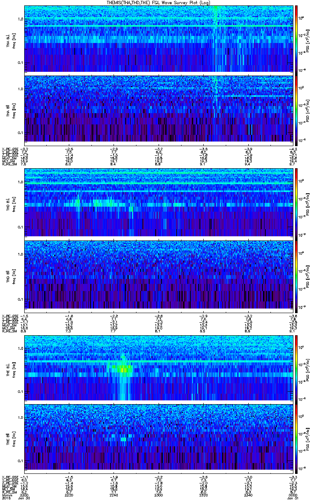This screenshot has width=313, height=501.
Task: Click the hhmm axis label
Action: (7, 495)
